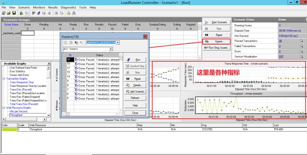Click second small icon in Vusers dialog toolbar
The height and width of the screenshot is (155, 307).
tap(71, 43)
